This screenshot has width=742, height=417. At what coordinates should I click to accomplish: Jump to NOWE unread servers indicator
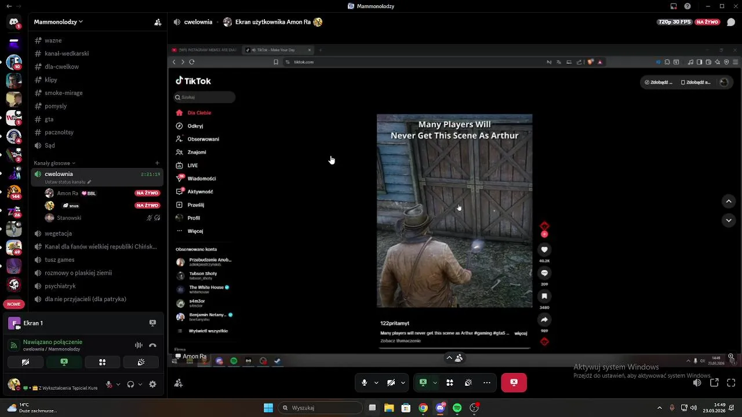[x=14, y=304]
